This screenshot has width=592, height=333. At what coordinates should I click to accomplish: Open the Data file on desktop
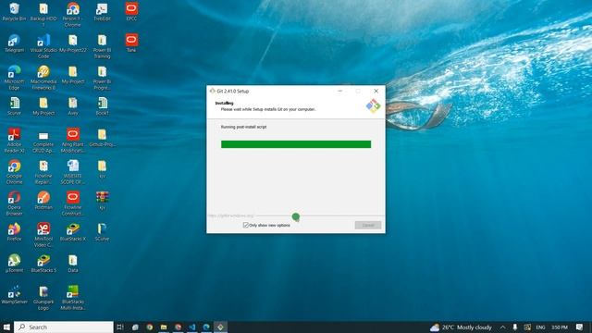(x=73, y=263)
